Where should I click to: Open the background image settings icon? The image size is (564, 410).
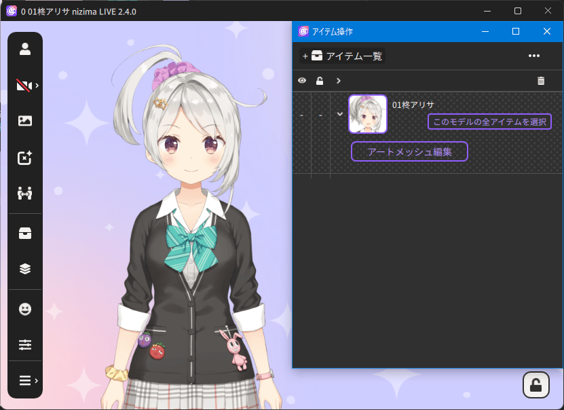point(25,121)
